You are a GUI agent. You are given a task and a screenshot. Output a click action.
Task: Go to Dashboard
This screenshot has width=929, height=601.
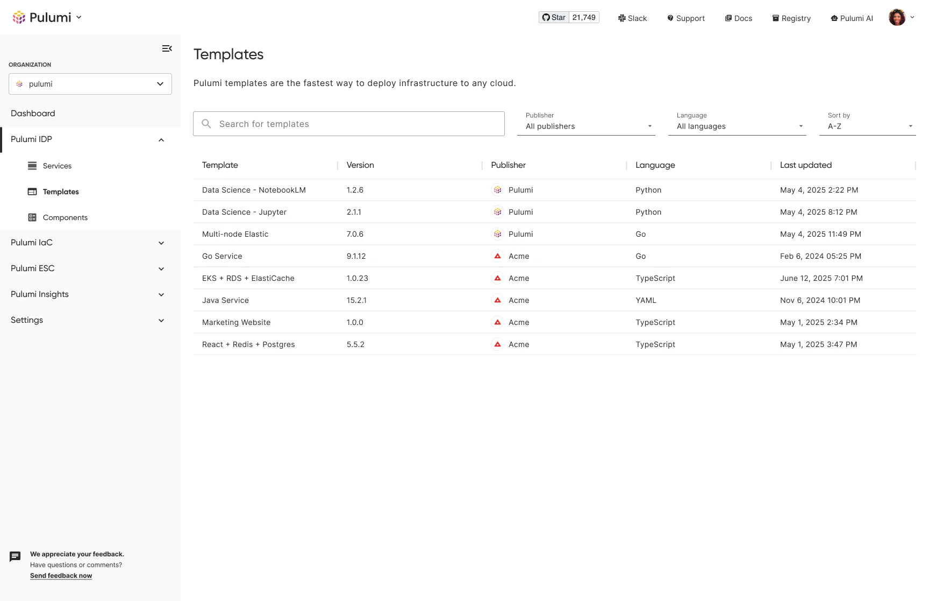[x=33, y=114]
